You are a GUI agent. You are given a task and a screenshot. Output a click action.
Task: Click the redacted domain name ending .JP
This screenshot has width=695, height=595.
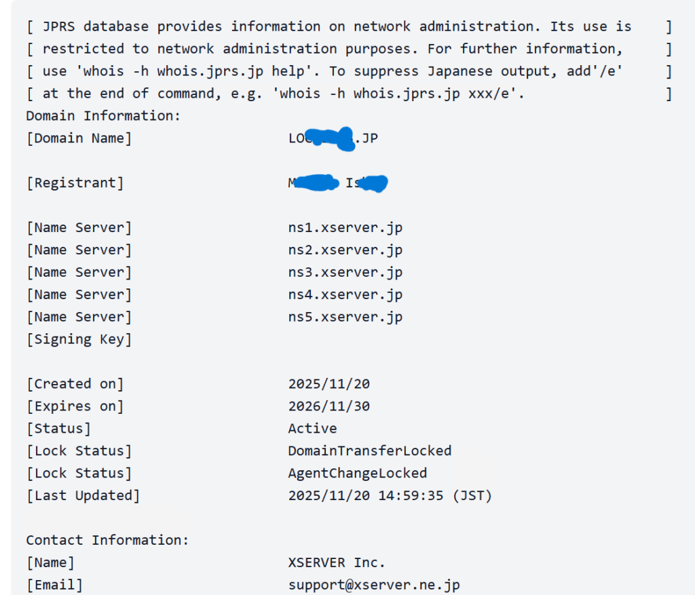pyautogui.click(x=333, y=138)
